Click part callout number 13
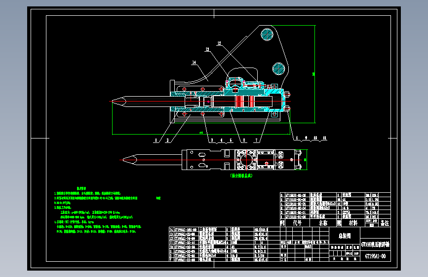428x277 pixels. pyautogui.click(x=207, y=49)
